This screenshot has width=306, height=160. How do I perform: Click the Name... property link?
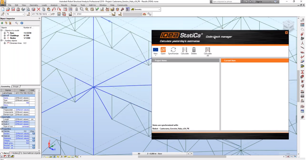(x=6, y=98)
